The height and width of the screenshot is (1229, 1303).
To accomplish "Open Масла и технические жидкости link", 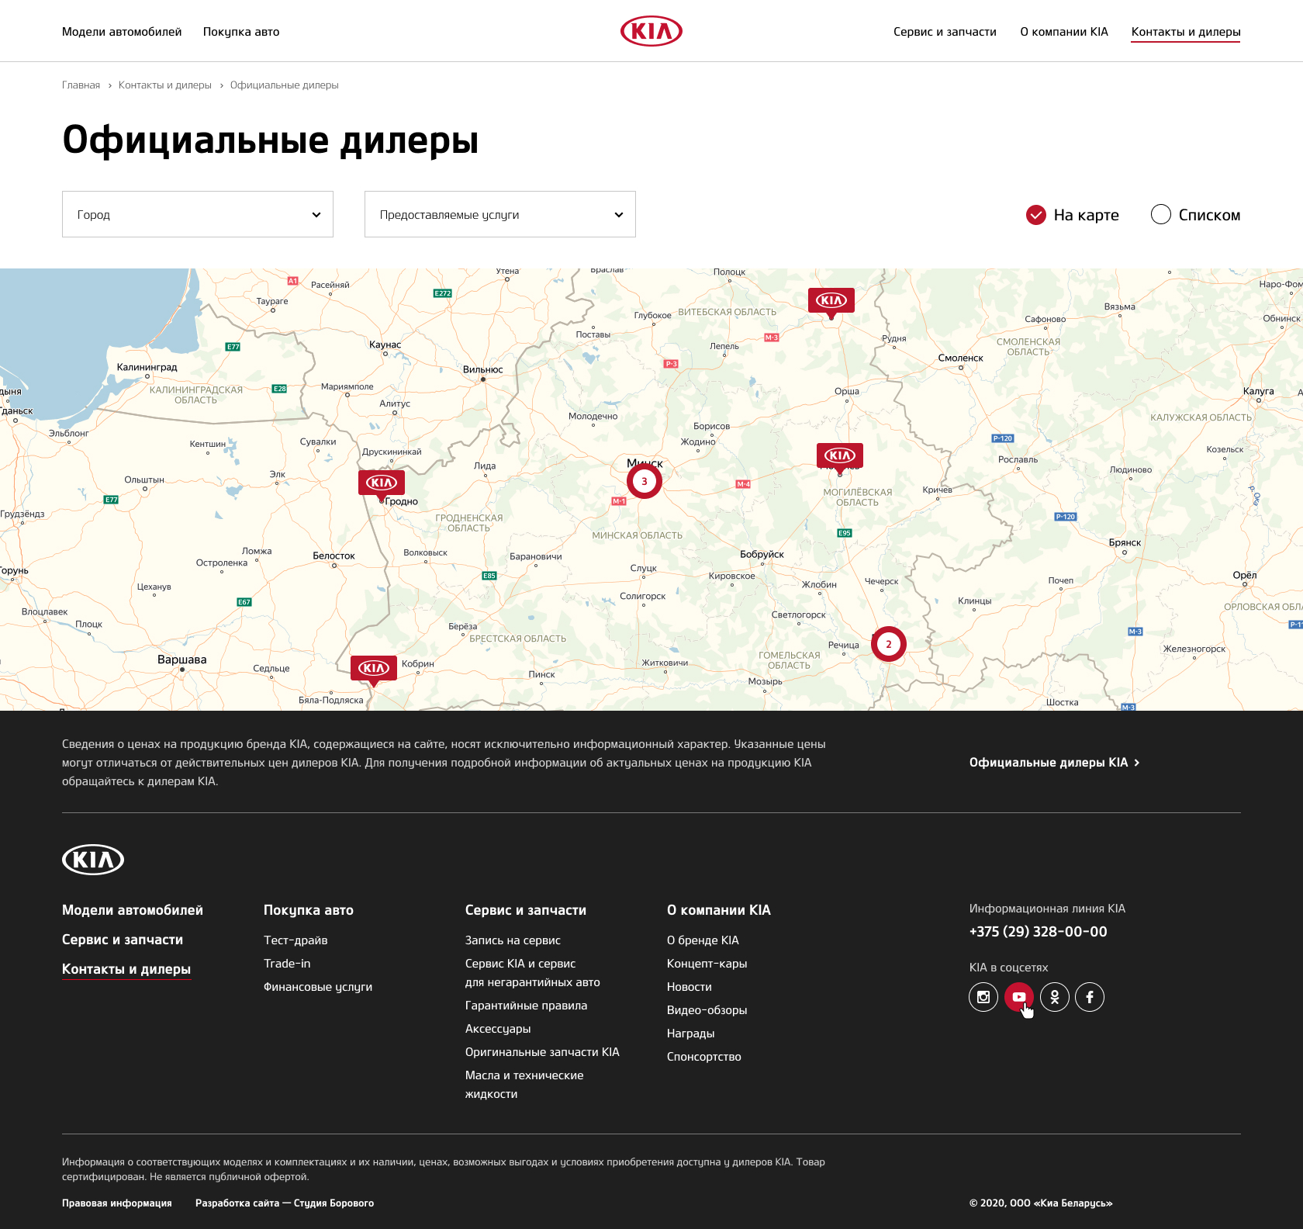I will [x=524, y=1085].
